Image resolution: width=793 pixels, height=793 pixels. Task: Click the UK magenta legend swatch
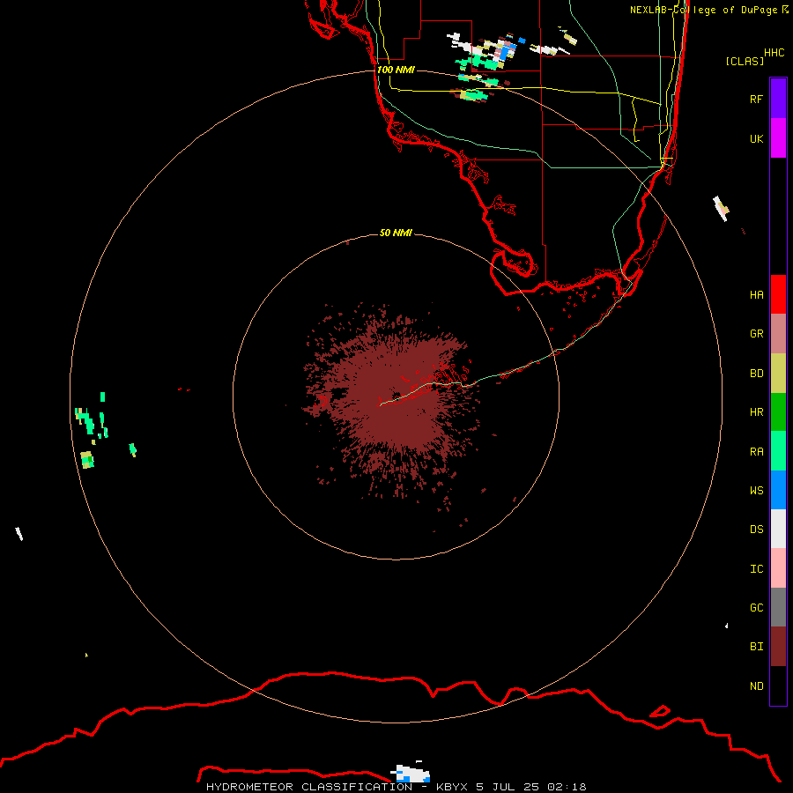(x=778, y=138)
